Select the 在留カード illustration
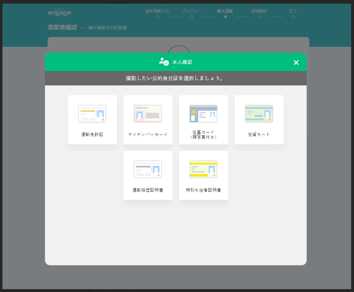 click(x=259, y=114)
